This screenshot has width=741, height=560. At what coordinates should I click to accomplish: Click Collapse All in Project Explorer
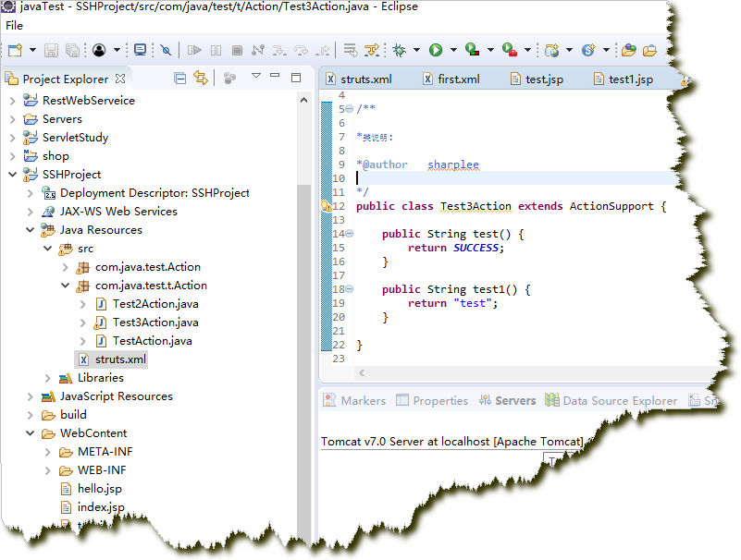[179, 78]
